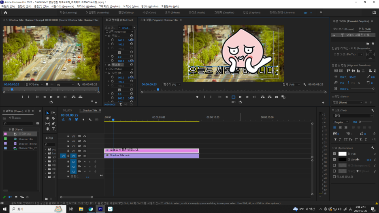The height and width of the screenshot is (213, 379).
Task: Switch to Color workspace tab
Action: [x=149, y=13]
